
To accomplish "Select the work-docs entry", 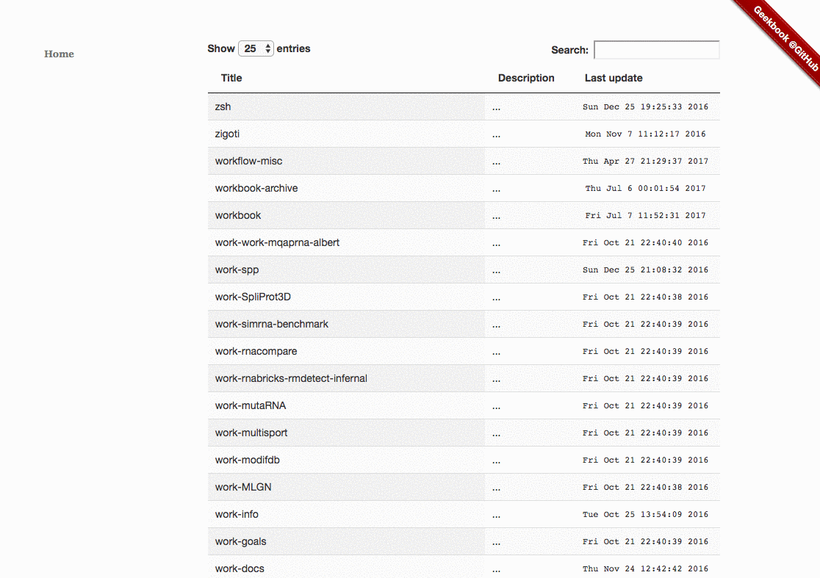I will tap(240, 568).
